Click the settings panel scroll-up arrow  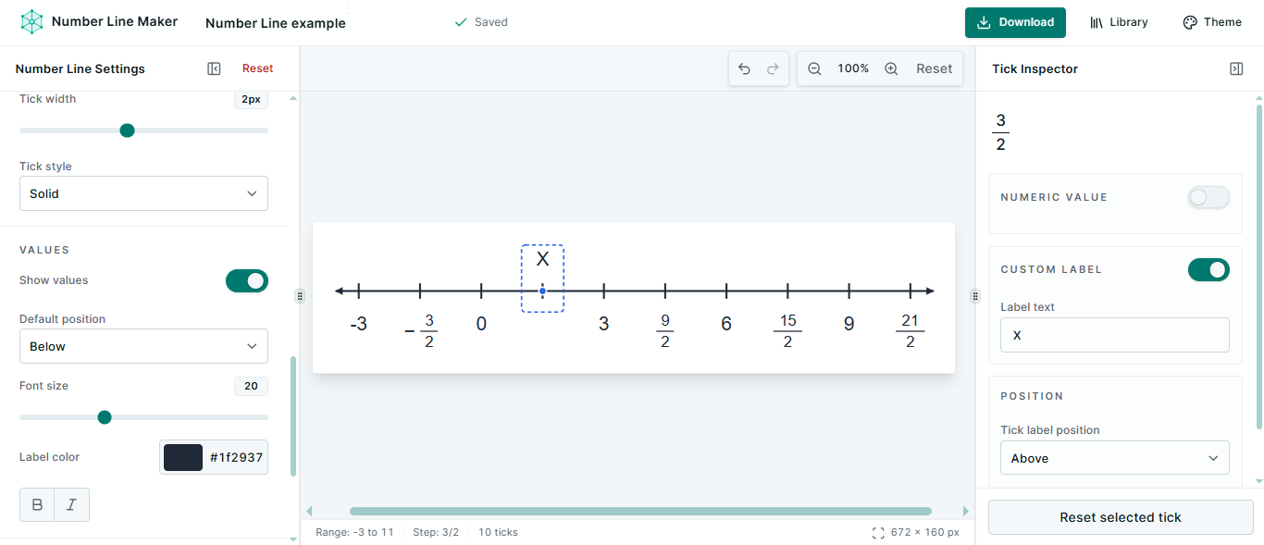(293, 97)
